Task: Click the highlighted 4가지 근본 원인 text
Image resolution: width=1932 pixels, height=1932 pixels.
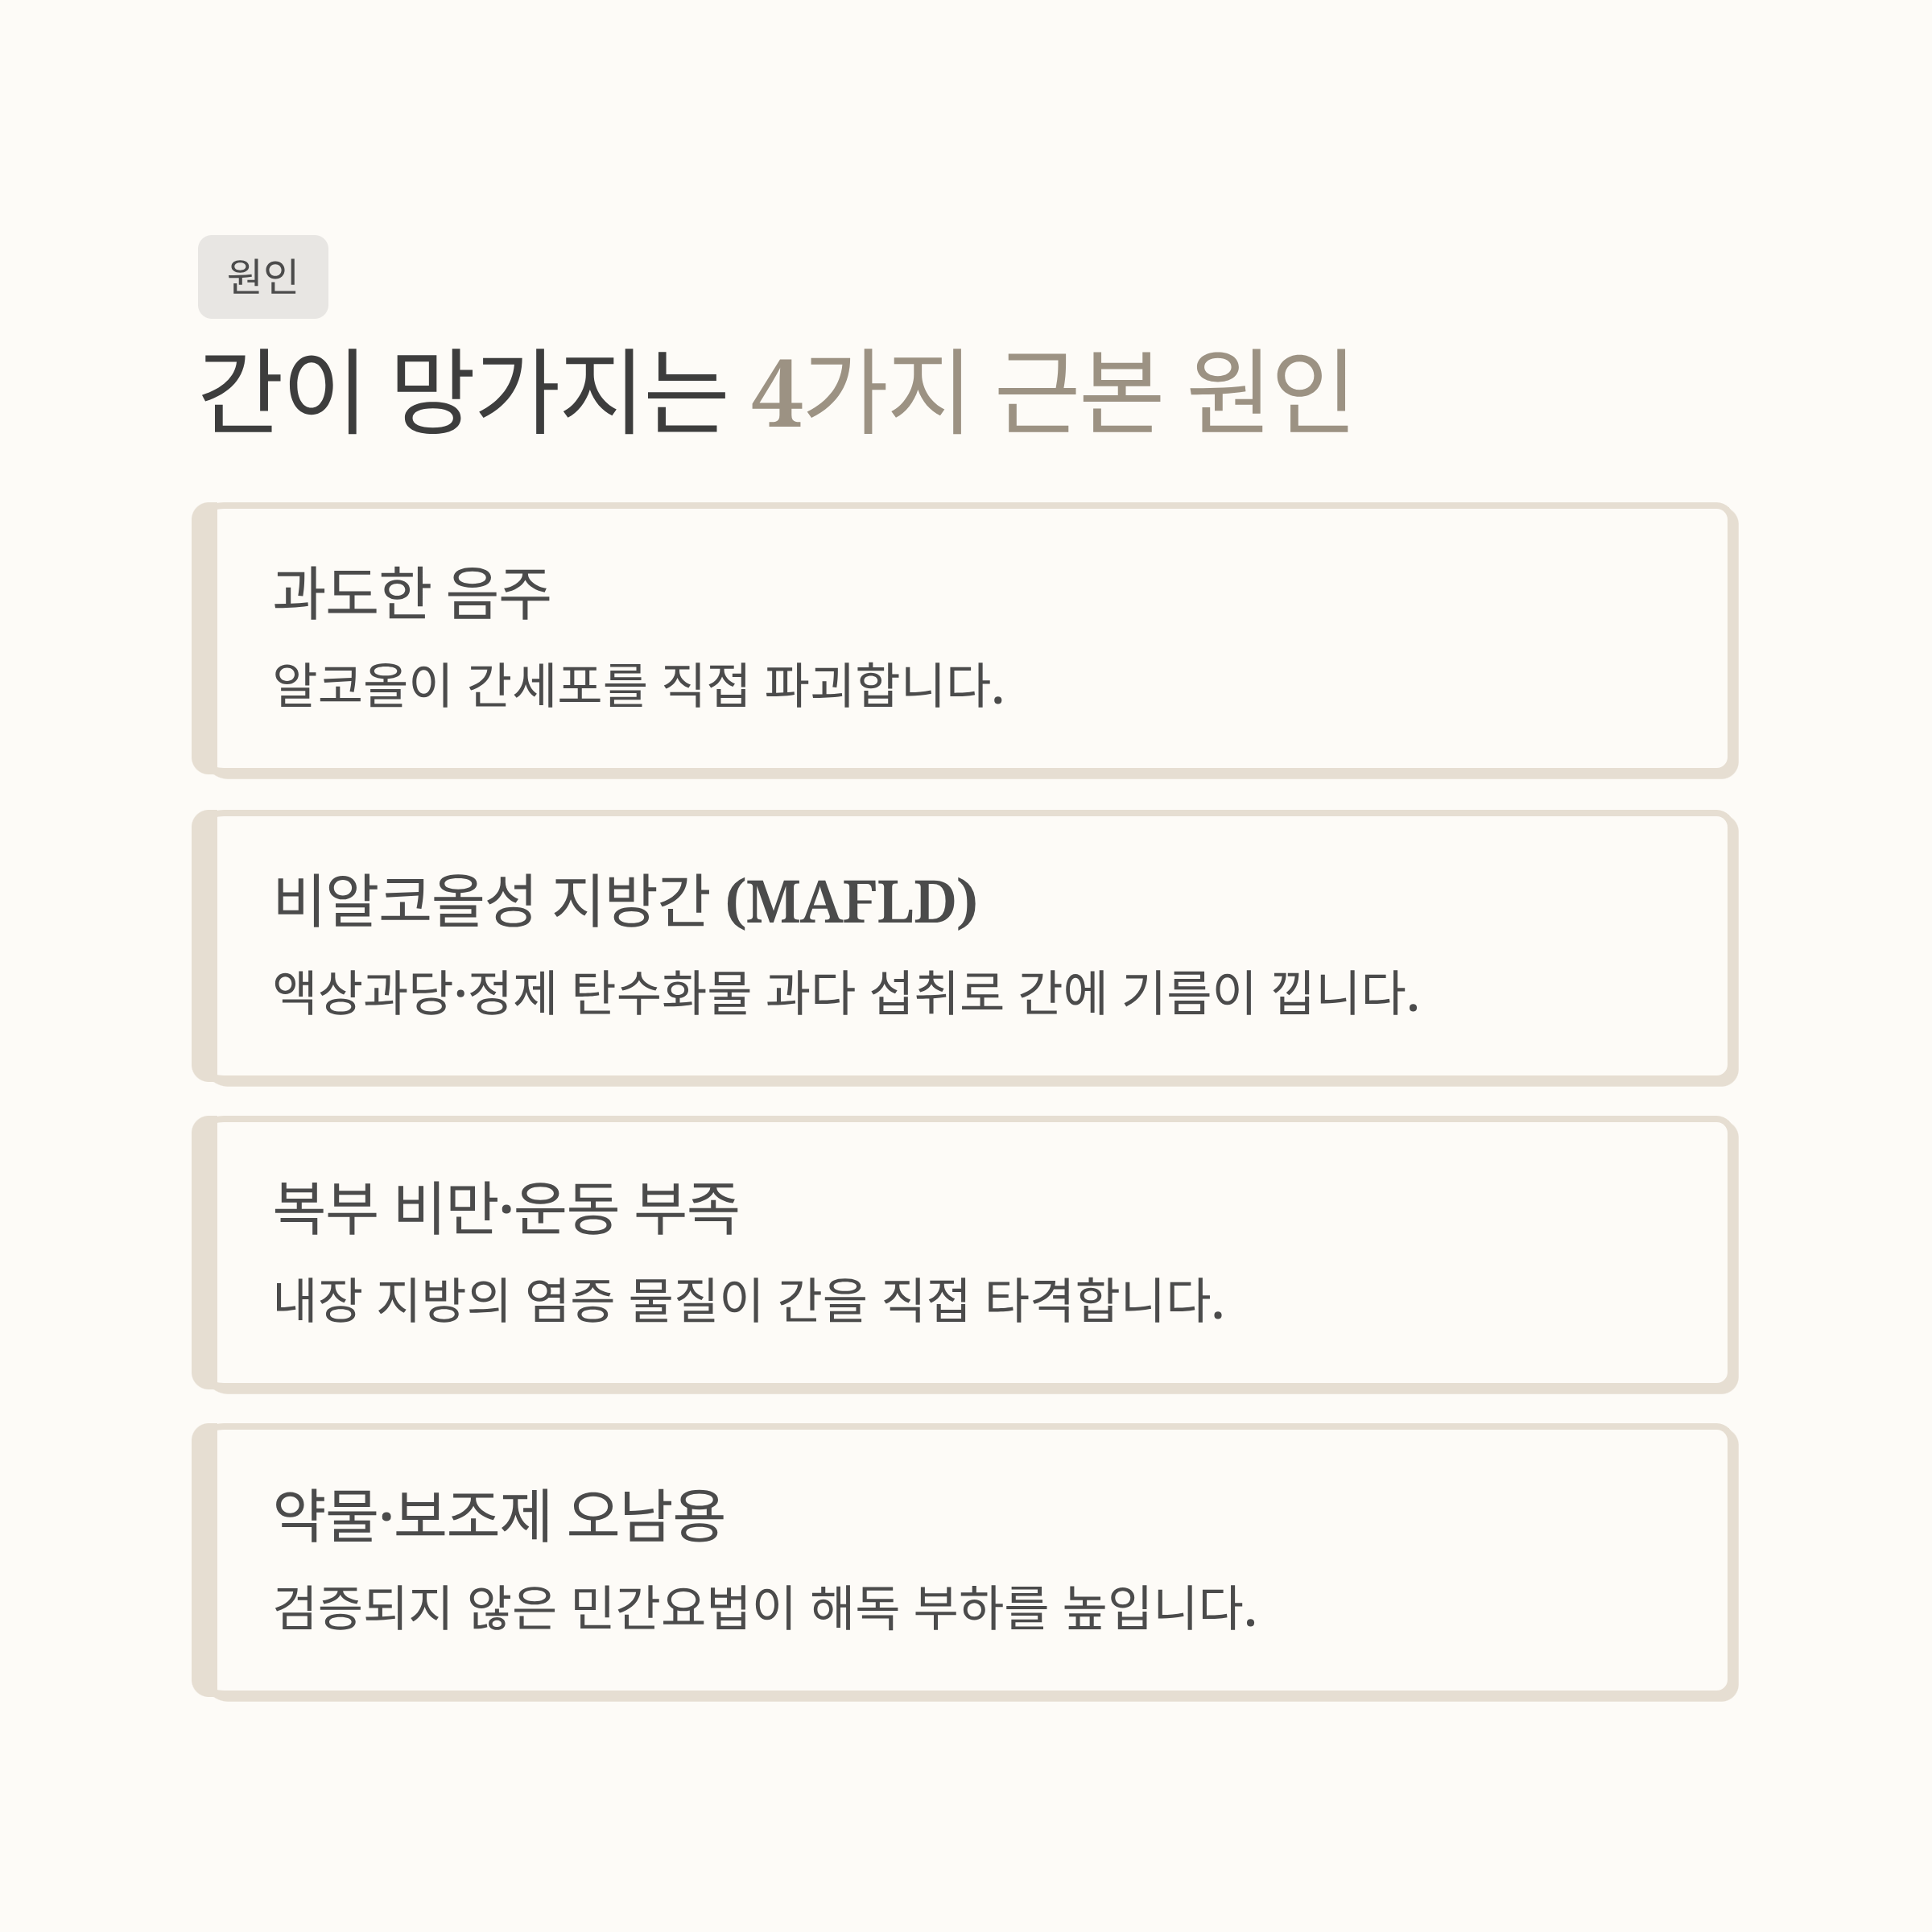Action: [x=1051, y=392]
